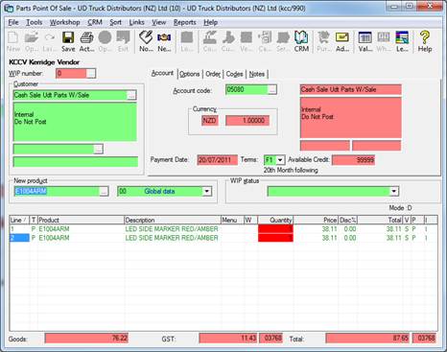The width and height of the screenshot is (447, 352).
Task: Click the Ne... handshake toolbar icon
Action: pyautogui.click(x=164, y=41)
